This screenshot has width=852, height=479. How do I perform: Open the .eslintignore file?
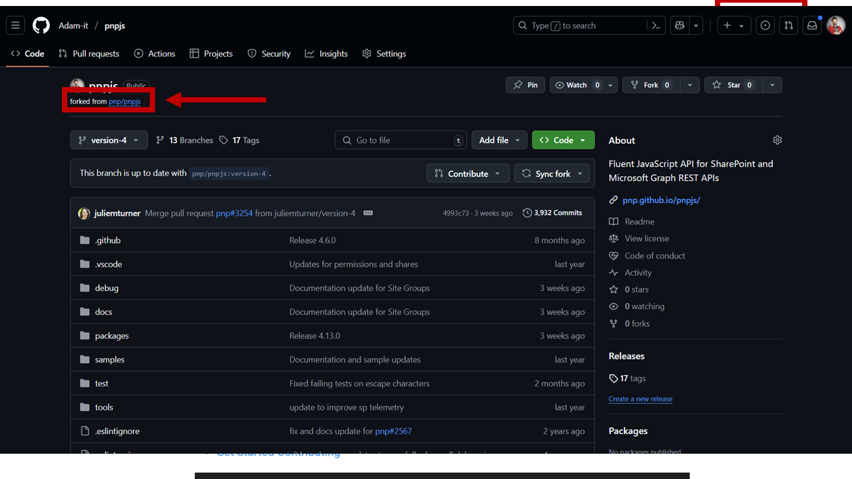(x=117, y=431)
